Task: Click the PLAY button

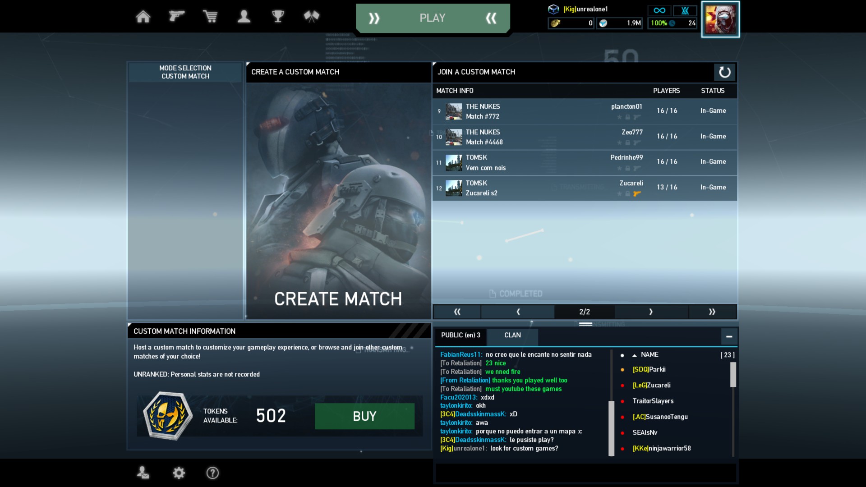Action: 433,18
